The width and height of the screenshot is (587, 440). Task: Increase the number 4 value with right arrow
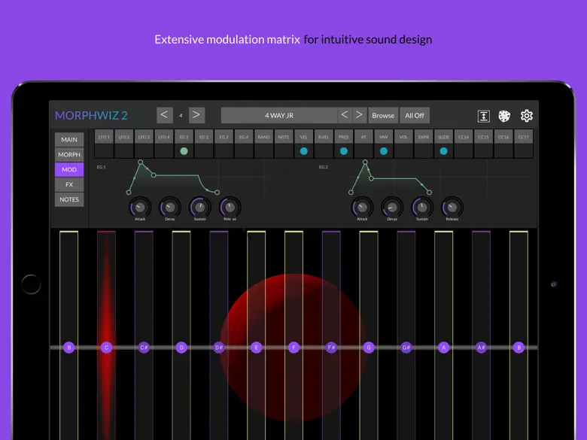click(196, 115)
